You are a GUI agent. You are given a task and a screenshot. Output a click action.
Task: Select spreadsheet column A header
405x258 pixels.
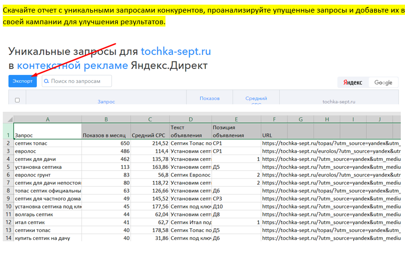48,119
